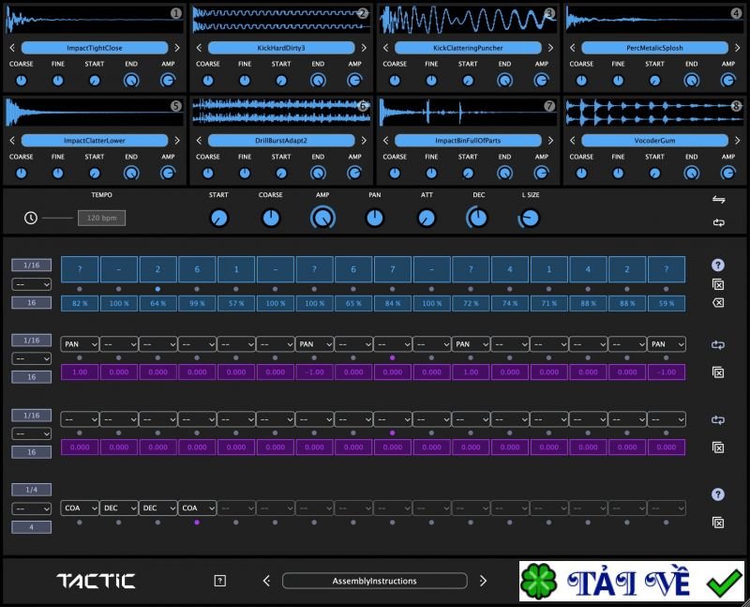Toggle dot under the step showing 7
Viewport: 750px width, 607px height.
point(392,289)
